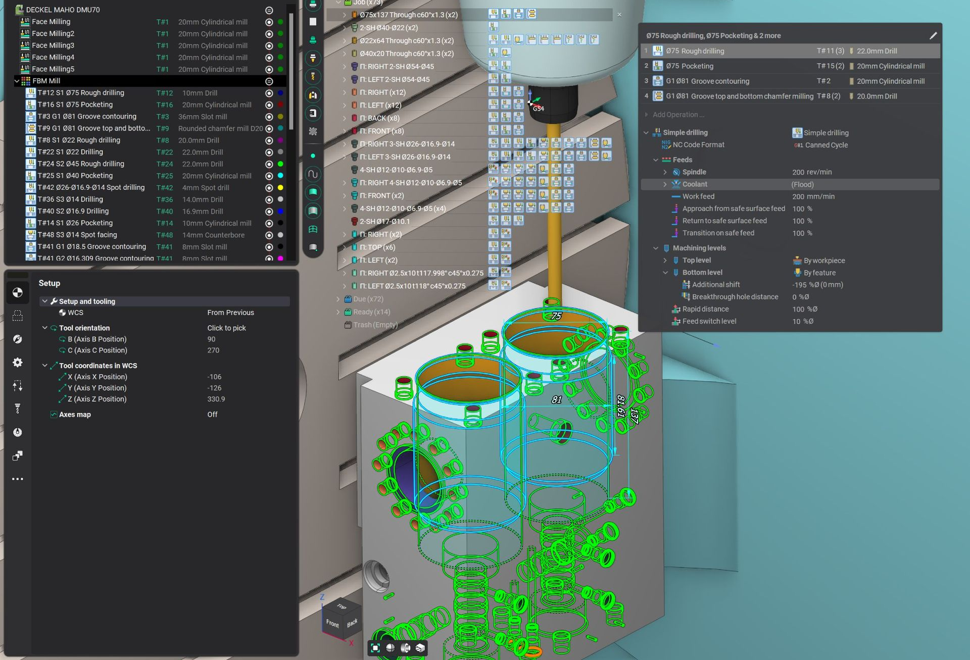
Task: Click the WCS 'From Previous' value
Action: [x=230, y=313]
